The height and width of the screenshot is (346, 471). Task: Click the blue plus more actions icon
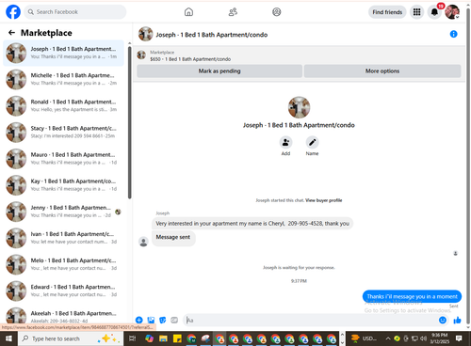coord(139,320)
